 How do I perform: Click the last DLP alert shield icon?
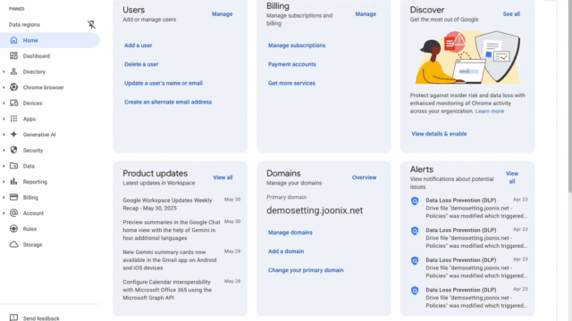[x=415, y=291]
